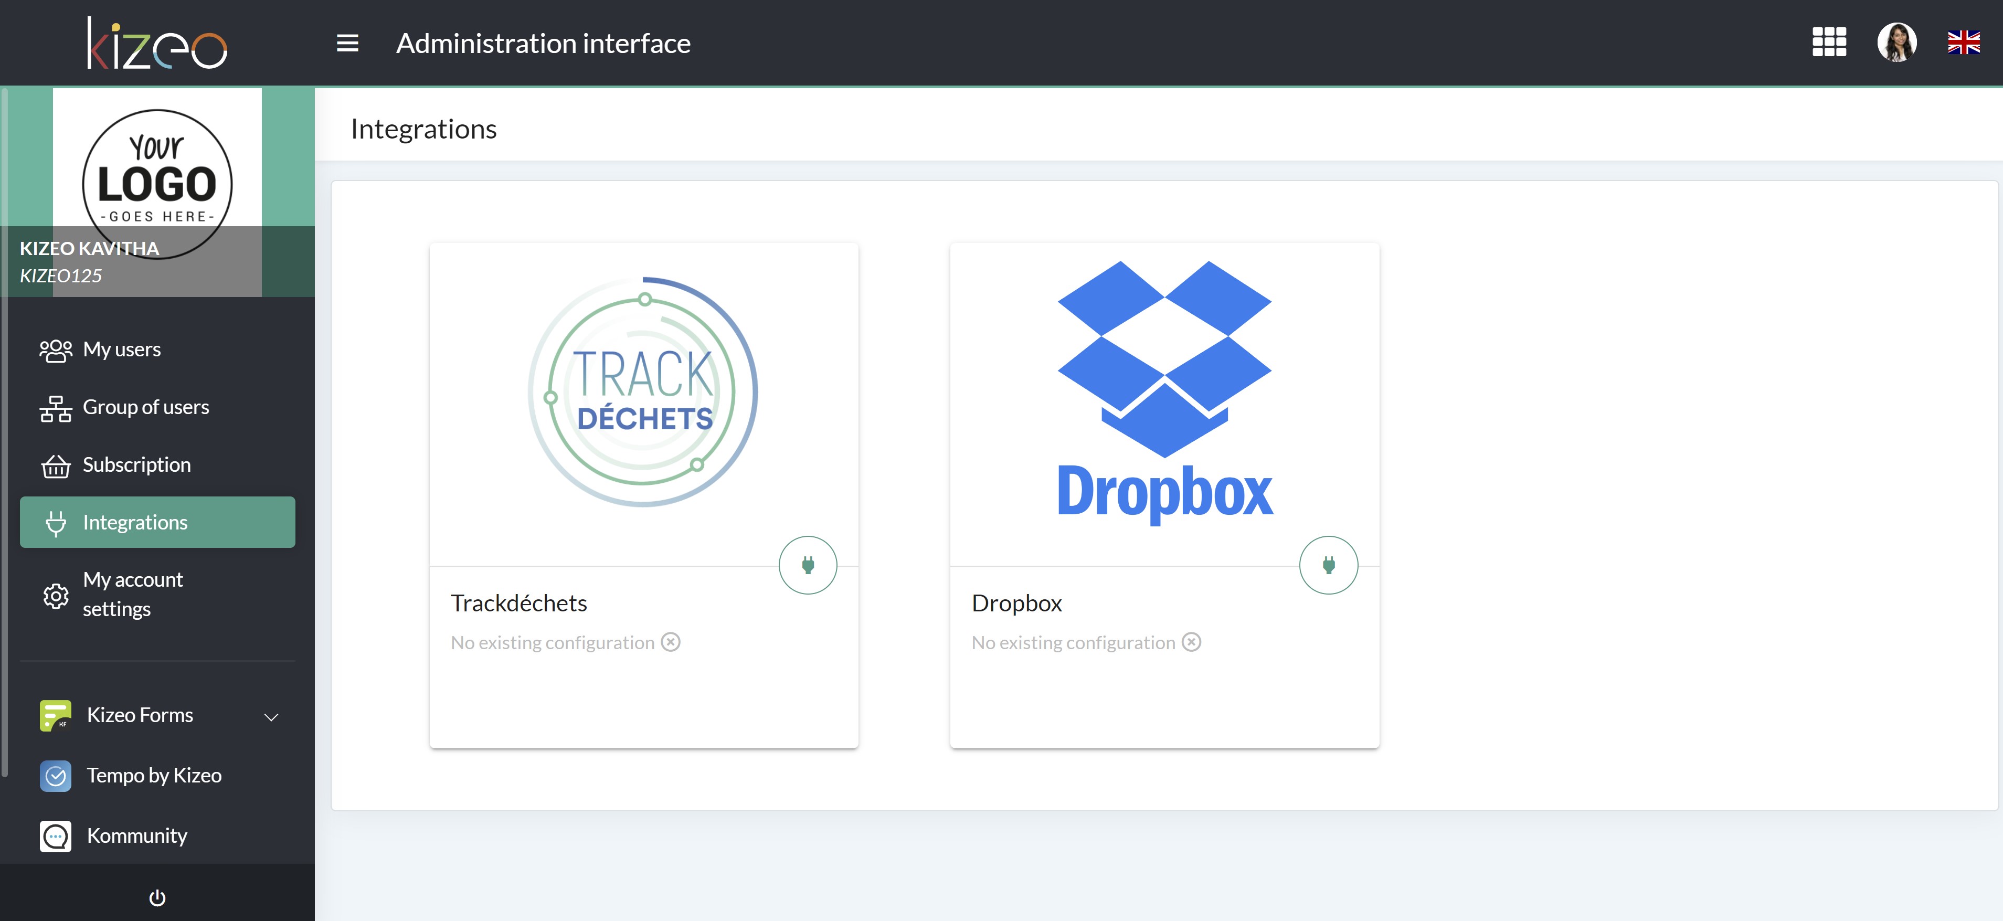
Task: Click the Tempo by Kizeo icon
Action: pyautogui.click(x=55, y=776)
